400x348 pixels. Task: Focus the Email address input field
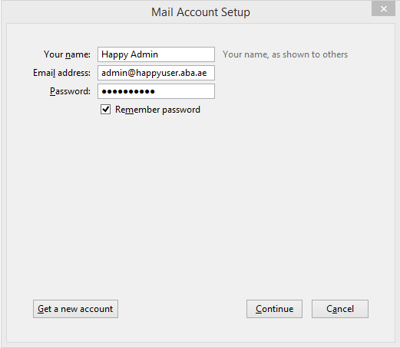click(156, 73)
